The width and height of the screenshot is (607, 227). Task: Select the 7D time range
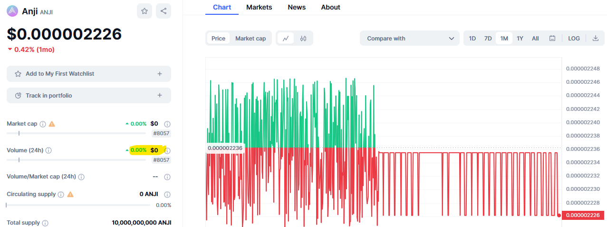click(488, 39)
